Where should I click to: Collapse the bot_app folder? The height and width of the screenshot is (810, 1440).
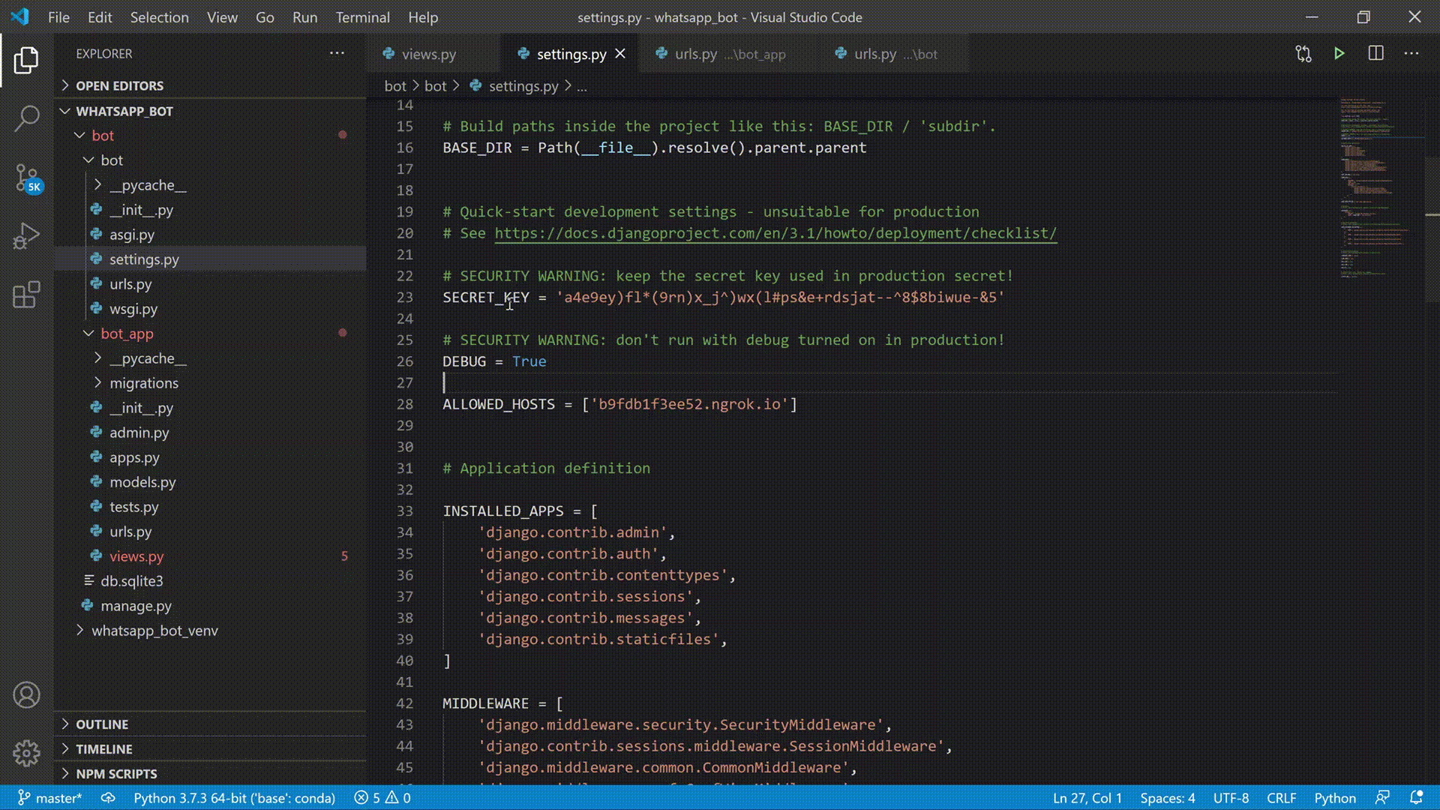pyautogui.click(x=126, y=334)
